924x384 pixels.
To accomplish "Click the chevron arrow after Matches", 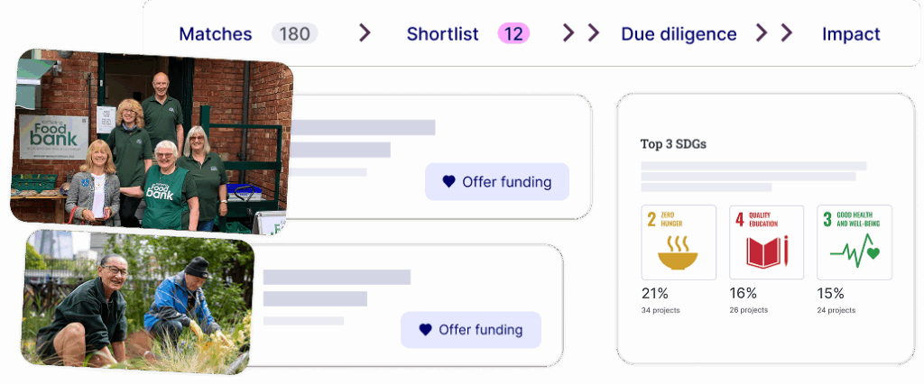I will (365, 33).
